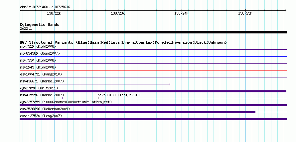Click the esv2526896 (McKernan2009) label
This screenshot has width=296, height=142.
pyautogui.click(x=45, y=109)
